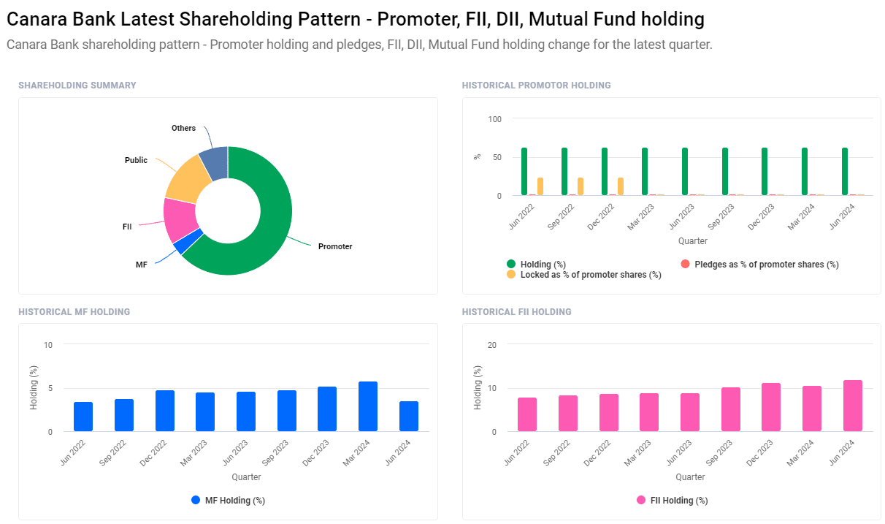Image resolution: width=885 pixels, height=524 pixels.
Task: Click the Mar 2023 bar in MF holding chart
Action: (x=205, y=412)
